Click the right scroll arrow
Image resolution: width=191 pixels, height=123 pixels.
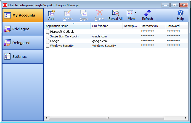click(x=185, y=118)
